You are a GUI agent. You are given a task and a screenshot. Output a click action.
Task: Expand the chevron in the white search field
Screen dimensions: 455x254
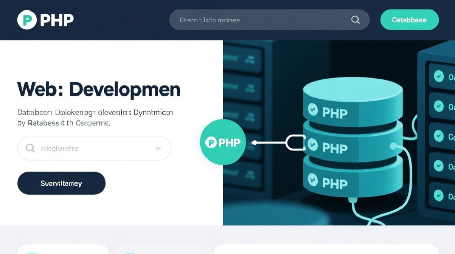click(158, 148)
